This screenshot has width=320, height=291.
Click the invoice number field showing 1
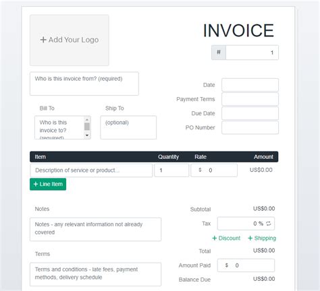point(252,53)
